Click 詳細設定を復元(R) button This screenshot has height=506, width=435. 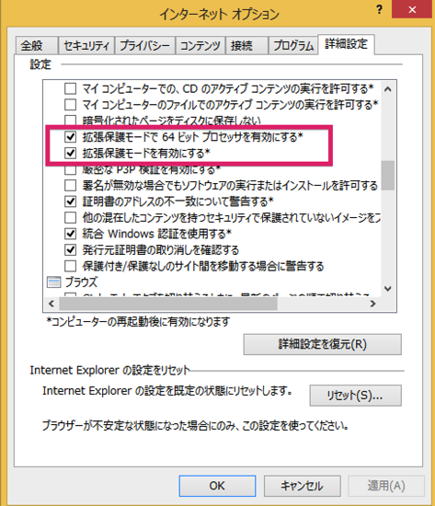323,344
